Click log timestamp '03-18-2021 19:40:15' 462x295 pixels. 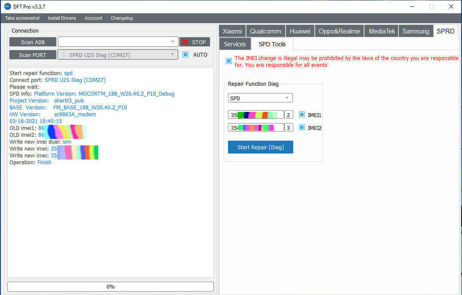(36, 121)
